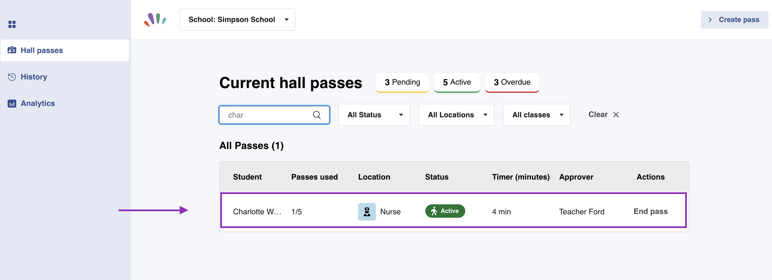The image size is (772, 280).
Task: Click the search magnifier icon
Action: (317, 115)
